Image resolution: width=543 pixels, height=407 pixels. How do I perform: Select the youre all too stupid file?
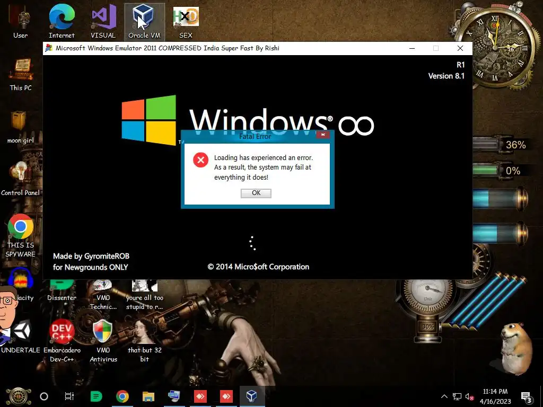coord(144,295)
